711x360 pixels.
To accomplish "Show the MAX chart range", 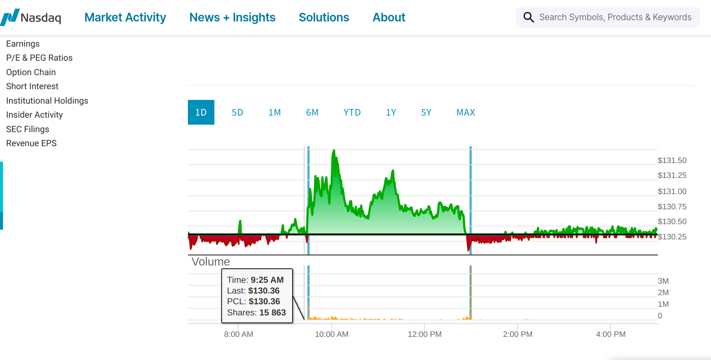I will coord(466,112).
